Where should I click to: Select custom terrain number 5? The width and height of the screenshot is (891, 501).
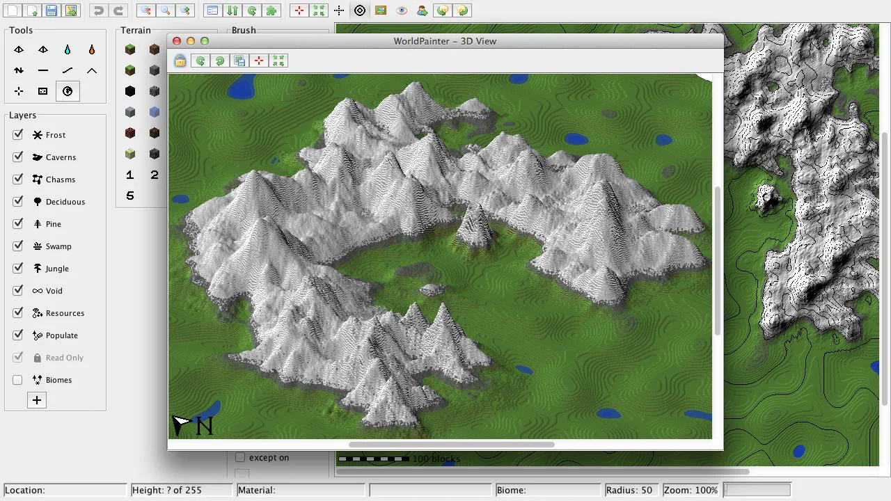point(130,196)
